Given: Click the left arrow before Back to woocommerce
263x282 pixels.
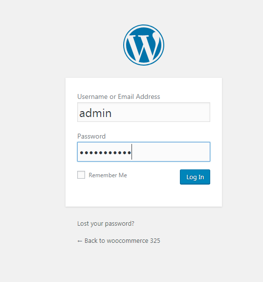Looking at the screenshot, I should point(80,241).
